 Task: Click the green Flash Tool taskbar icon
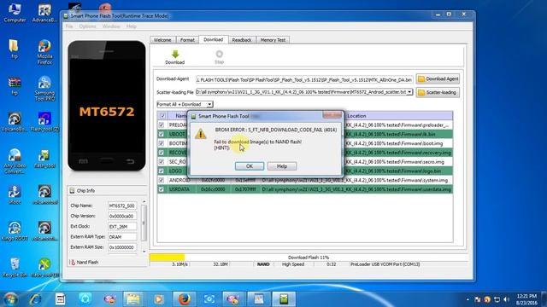click(284, 299)
